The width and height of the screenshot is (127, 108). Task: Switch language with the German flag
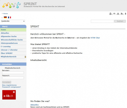click(5, 17)
